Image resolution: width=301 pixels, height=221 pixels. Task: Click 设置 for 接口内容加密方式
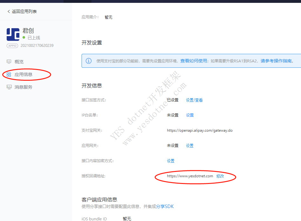(x=171, y=161)
